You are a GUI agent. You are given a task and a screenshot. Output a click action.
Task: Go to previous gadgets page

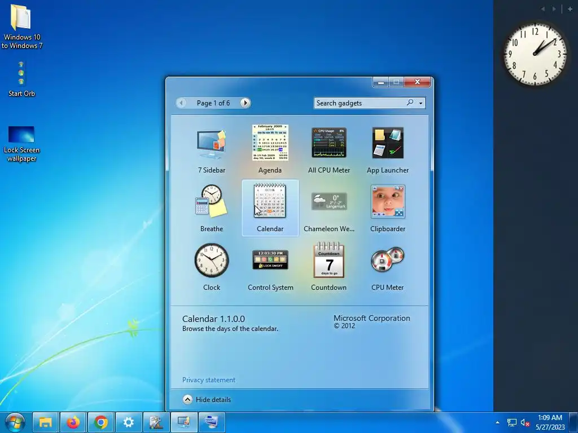coord(181,103)
